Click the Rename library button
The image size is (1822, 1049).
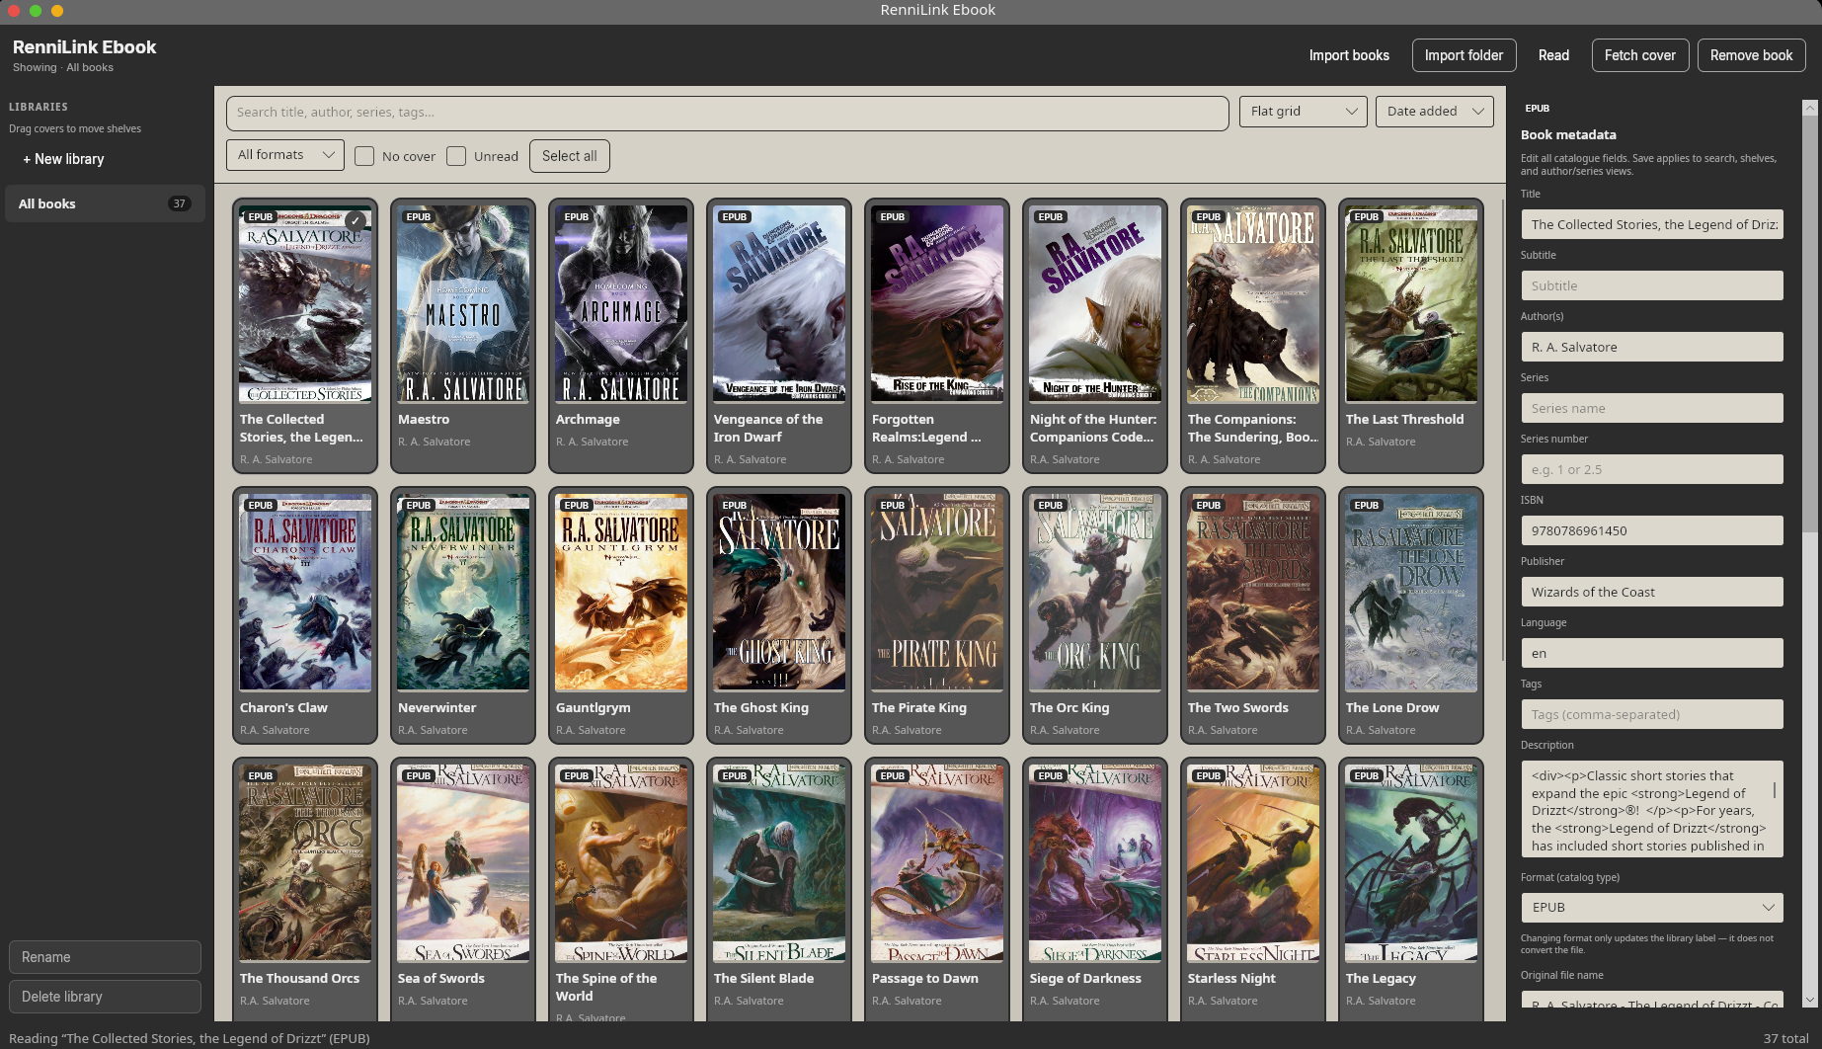[105, 957]
